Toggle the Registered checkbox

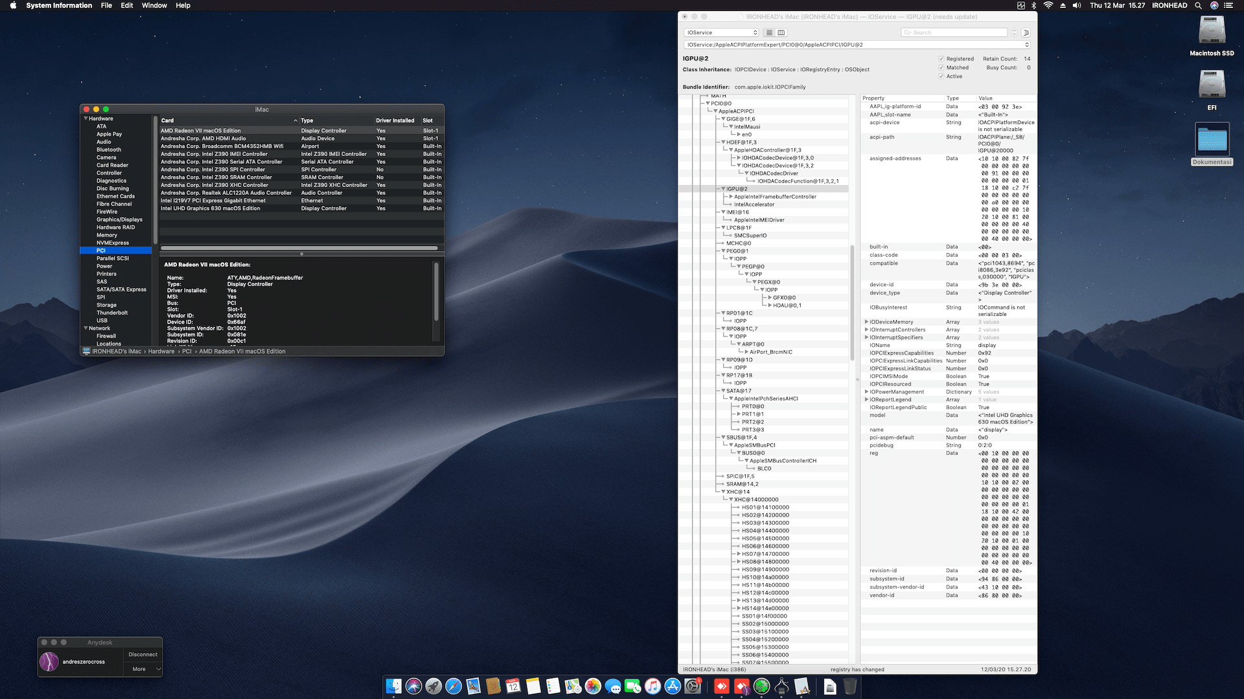tap(941, 59)
